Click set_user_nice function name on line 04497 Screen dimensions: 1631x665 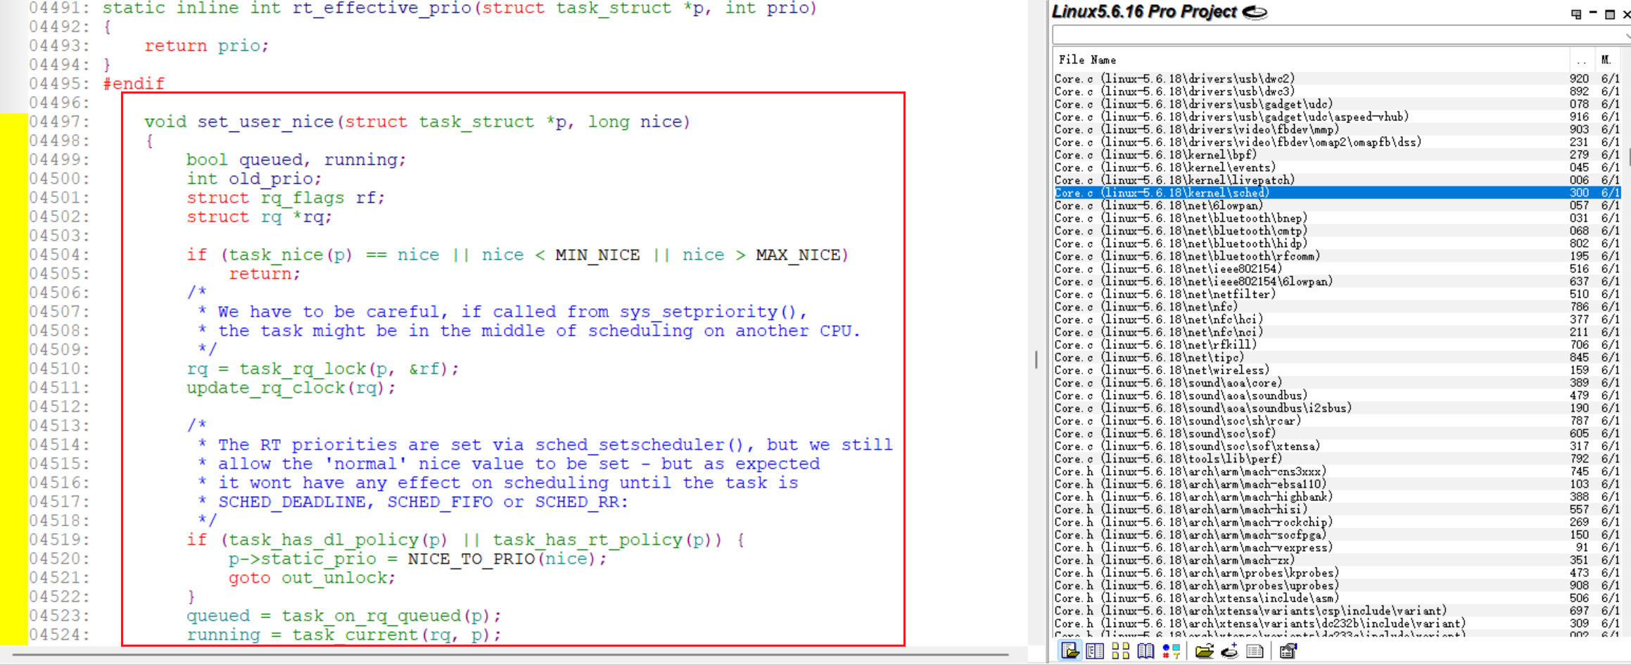coord(265,122)
